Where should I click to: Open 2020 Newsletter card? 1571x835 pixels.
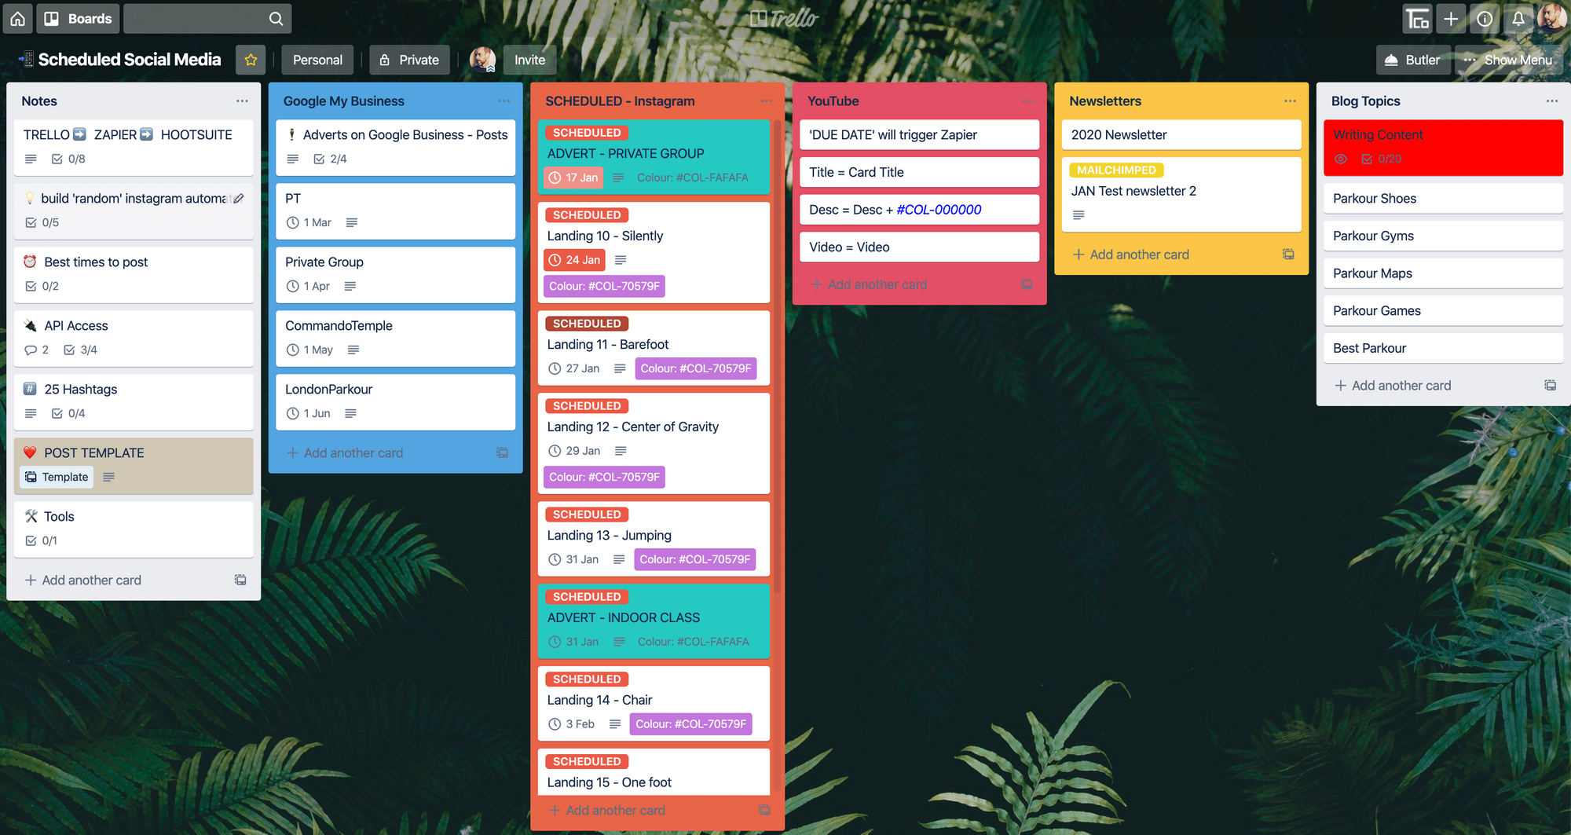tap(1181, 135)
